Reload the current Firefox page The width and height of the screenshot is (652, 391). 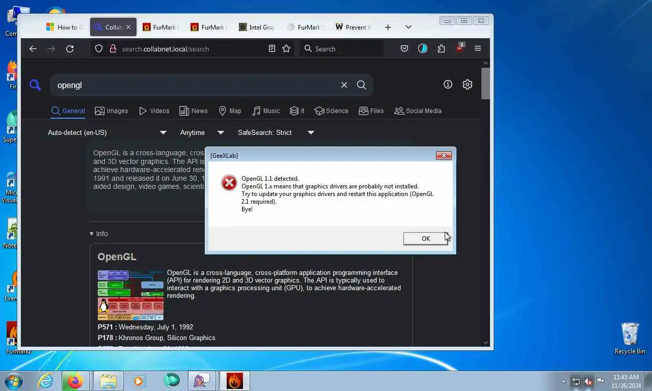tap(70, 49)
